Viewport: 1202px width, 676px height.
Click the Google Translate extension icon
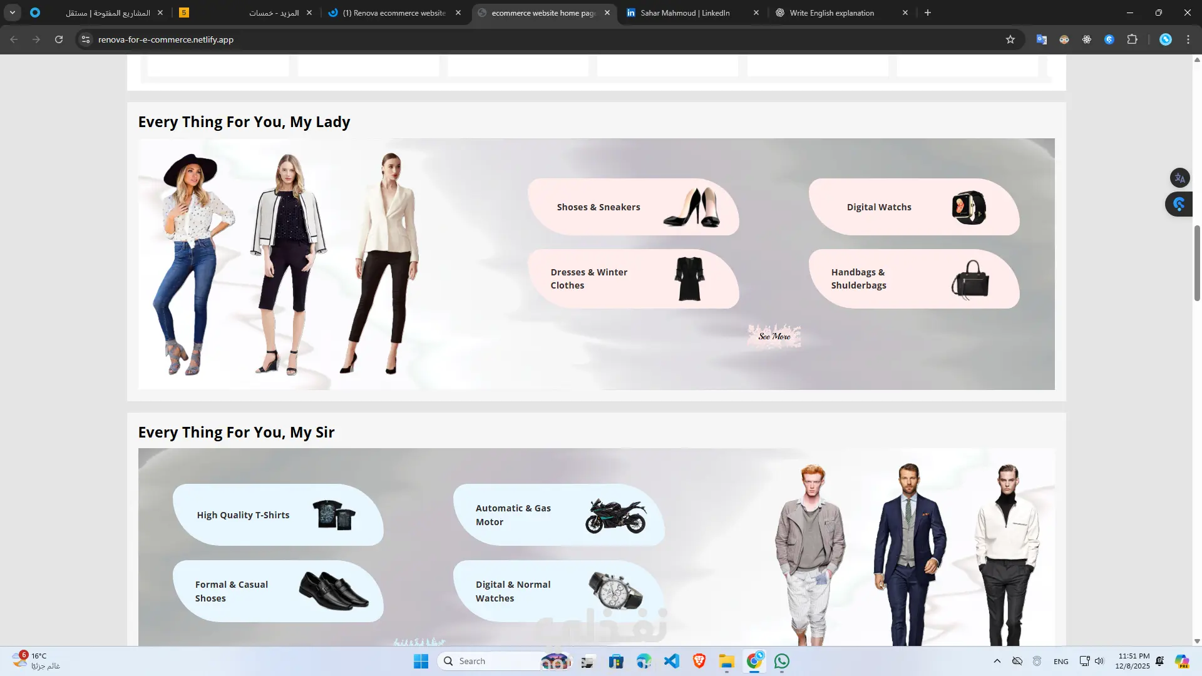tap(1042, 39)
